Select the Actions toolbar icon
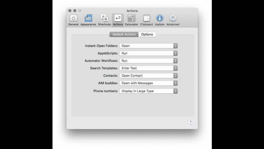The height and width of the screenshot is (149, 264). pyautogui.click(x=118, y=20)
